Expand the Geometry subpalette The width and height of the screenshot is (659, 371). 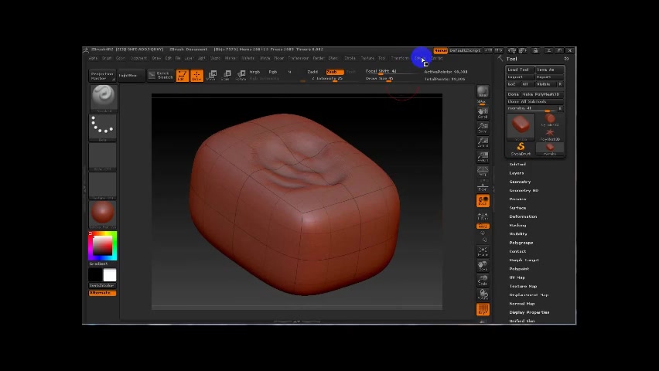[520, 182]
